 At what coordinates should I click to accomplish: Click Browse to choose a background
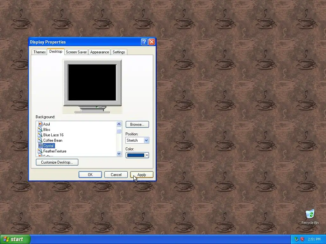click(x=137, y=125)
